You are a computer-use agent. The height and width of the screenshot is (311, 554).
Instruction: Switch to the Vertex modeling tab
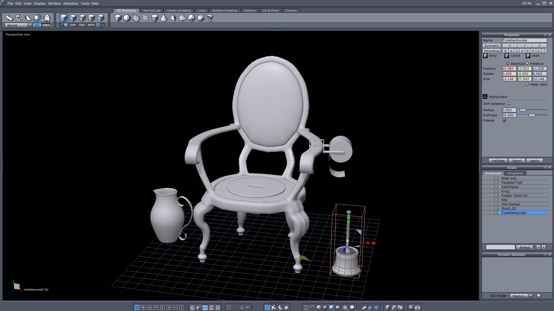(179, 11)
